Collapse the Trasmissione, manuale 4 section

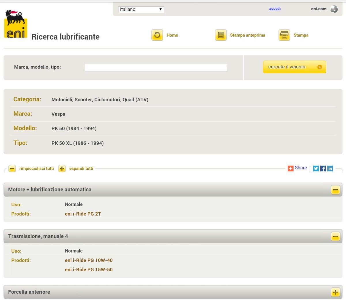click(335, 237)
